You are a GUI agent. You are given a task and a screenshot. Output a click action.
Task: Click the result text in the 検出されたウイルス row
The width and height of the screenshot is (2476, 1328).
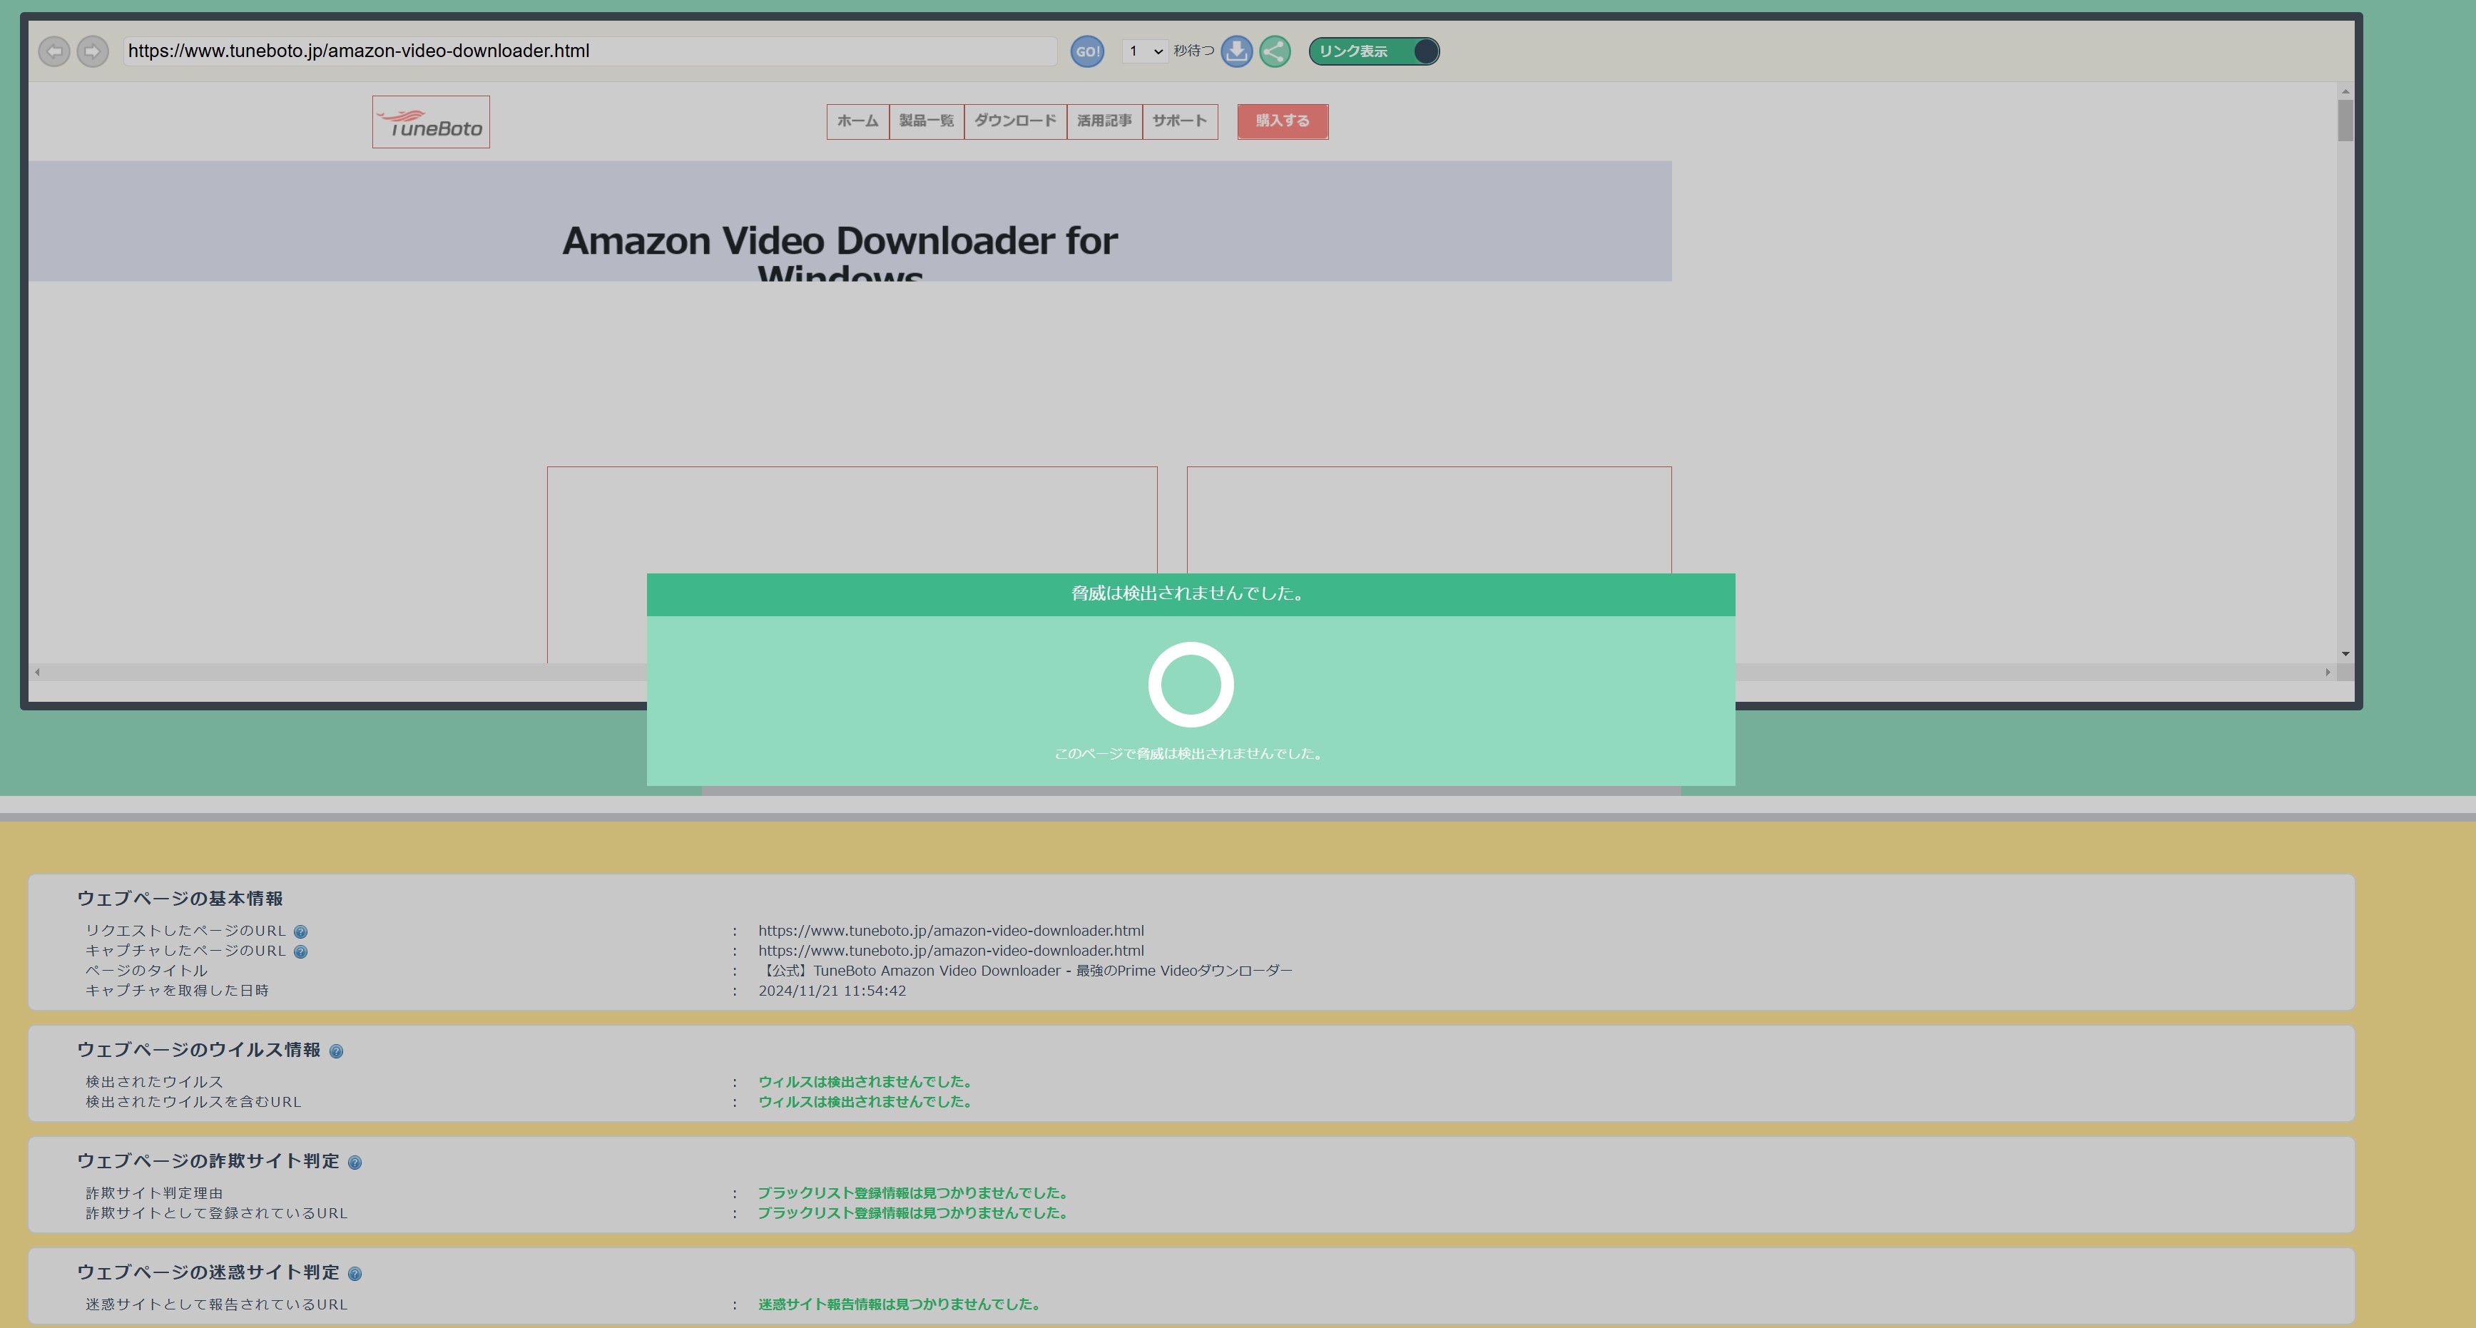[x=867, y=1082]
